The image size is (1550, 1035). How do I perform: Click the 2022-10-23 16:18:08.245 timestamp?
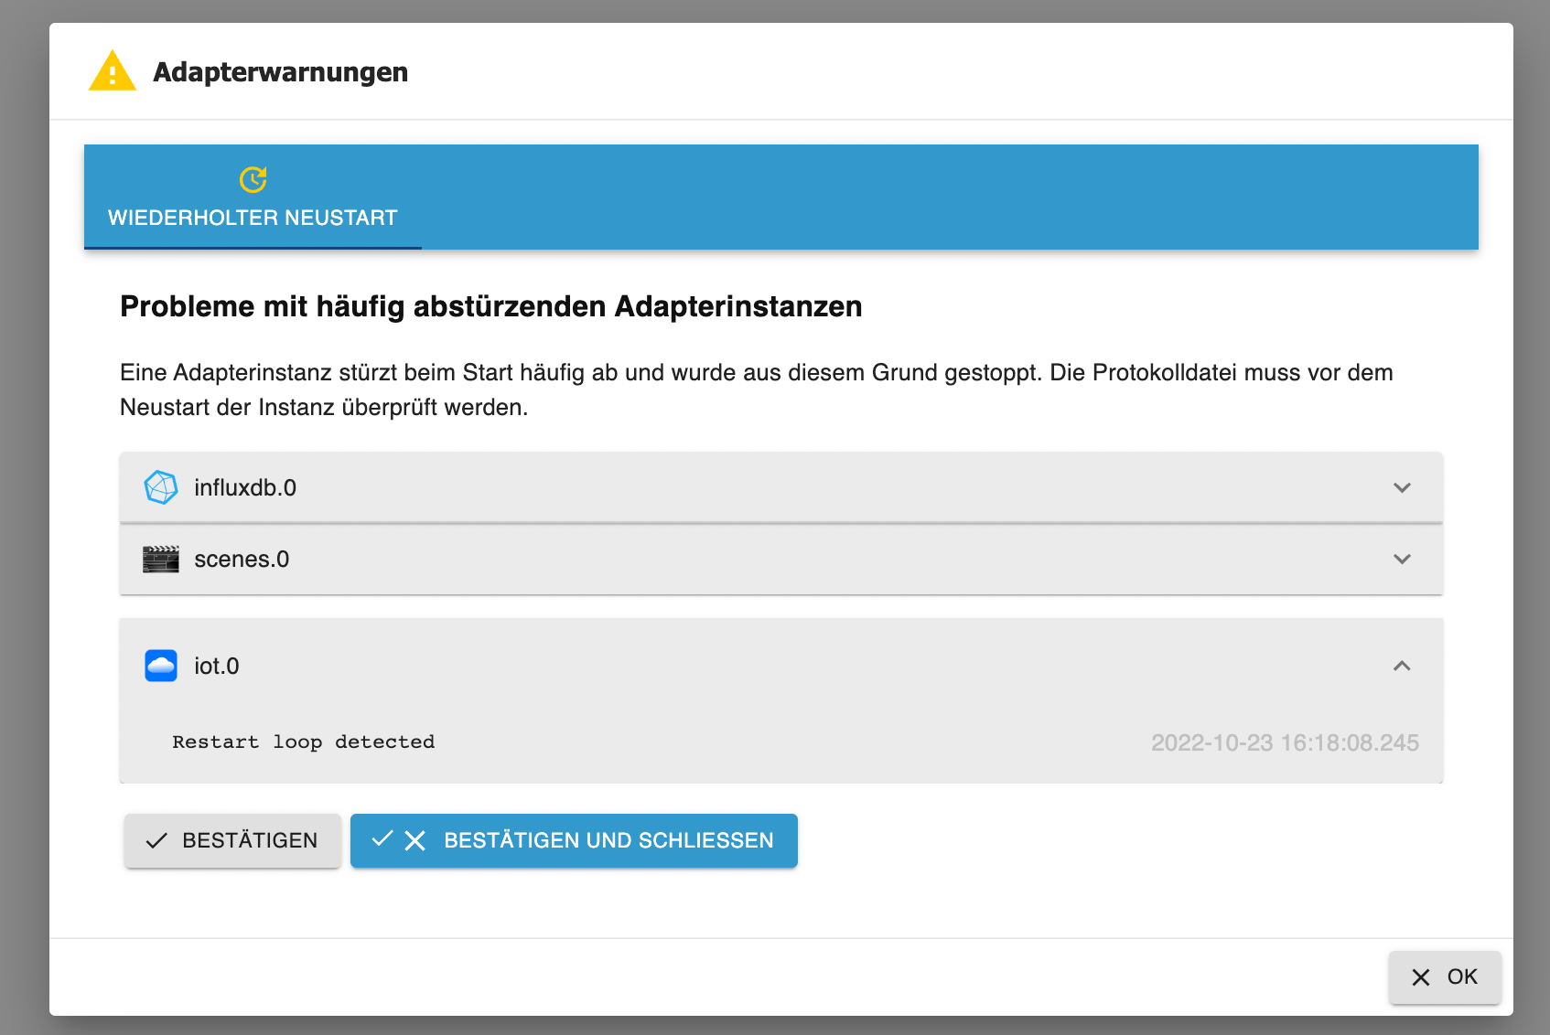(1285, 742)
